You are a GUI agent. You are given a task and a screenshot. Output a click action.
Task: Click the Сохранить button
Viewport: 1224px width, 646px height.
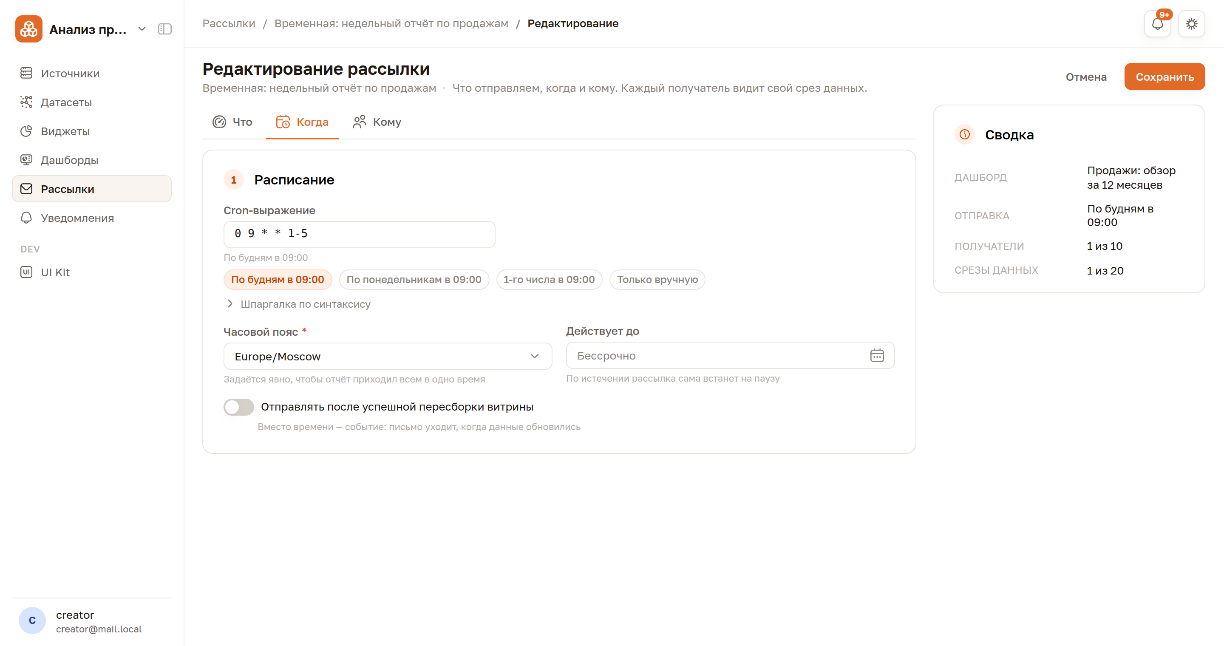point(1164,77)
